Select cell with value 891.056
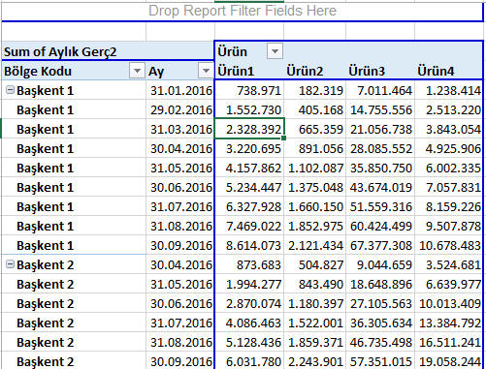486x369 pixels. [315, 148]
